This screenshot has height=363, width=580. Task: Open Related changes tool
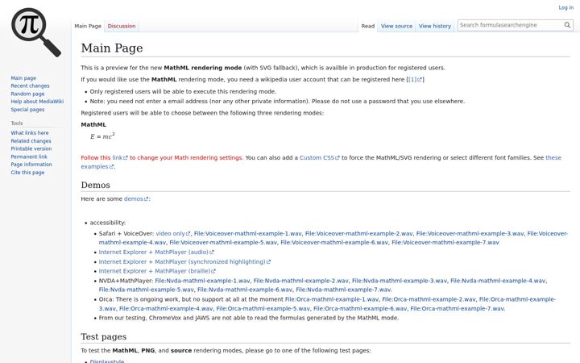31,140
